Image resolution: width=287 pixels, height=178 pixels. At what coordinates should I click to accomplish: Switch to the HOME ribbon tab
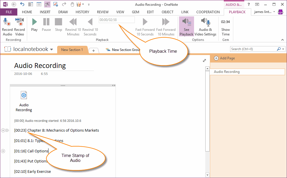[27, 12]
